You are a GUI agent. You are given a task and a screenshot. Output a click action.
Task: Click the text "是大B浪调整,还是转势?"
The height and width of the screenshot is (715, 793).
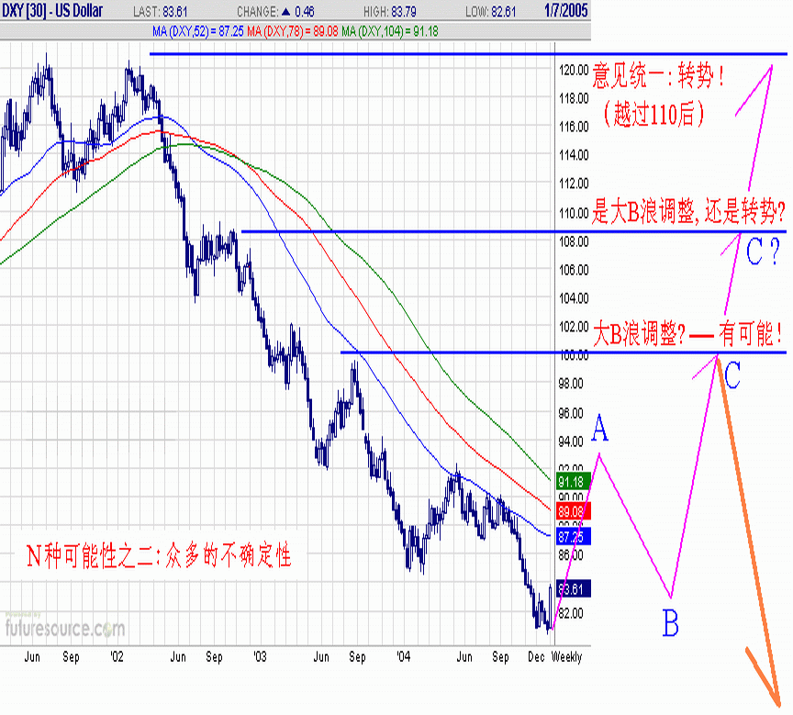pos(688,211)
